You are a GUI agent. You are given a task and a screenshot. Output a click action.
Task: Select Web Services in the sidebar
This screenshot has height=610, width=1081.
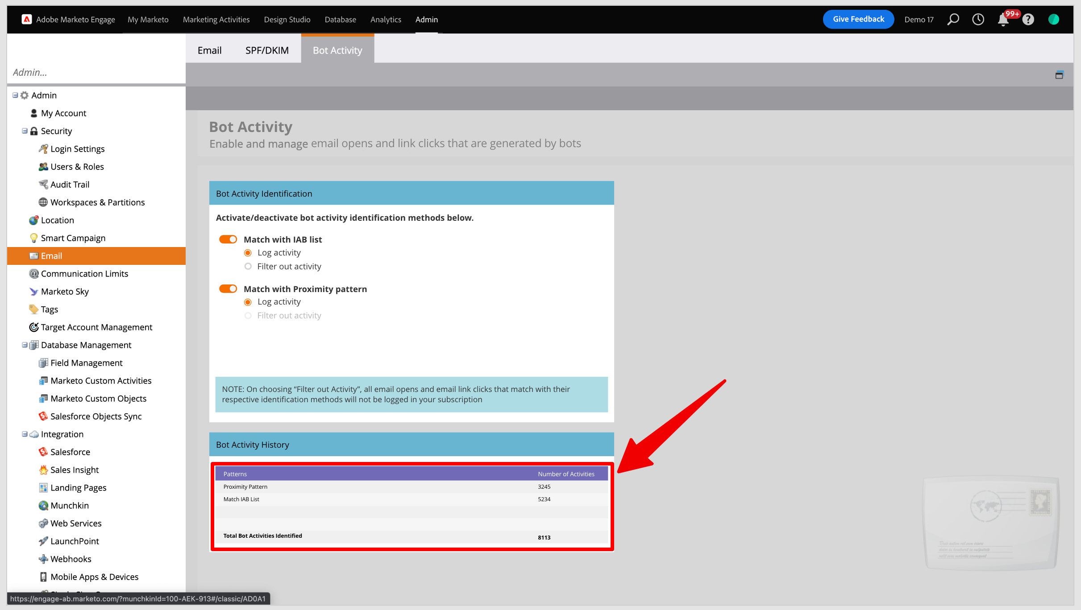pos(75,523)
